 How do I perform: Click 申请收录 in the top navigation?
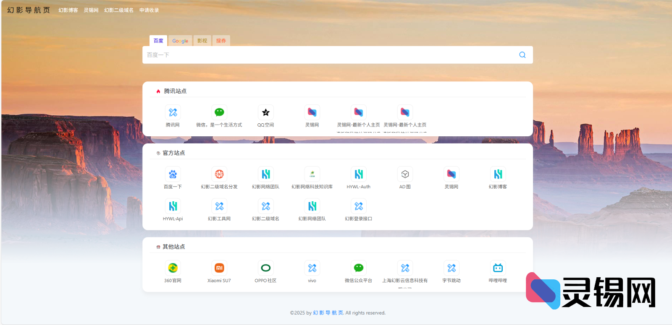pos(149,10)
